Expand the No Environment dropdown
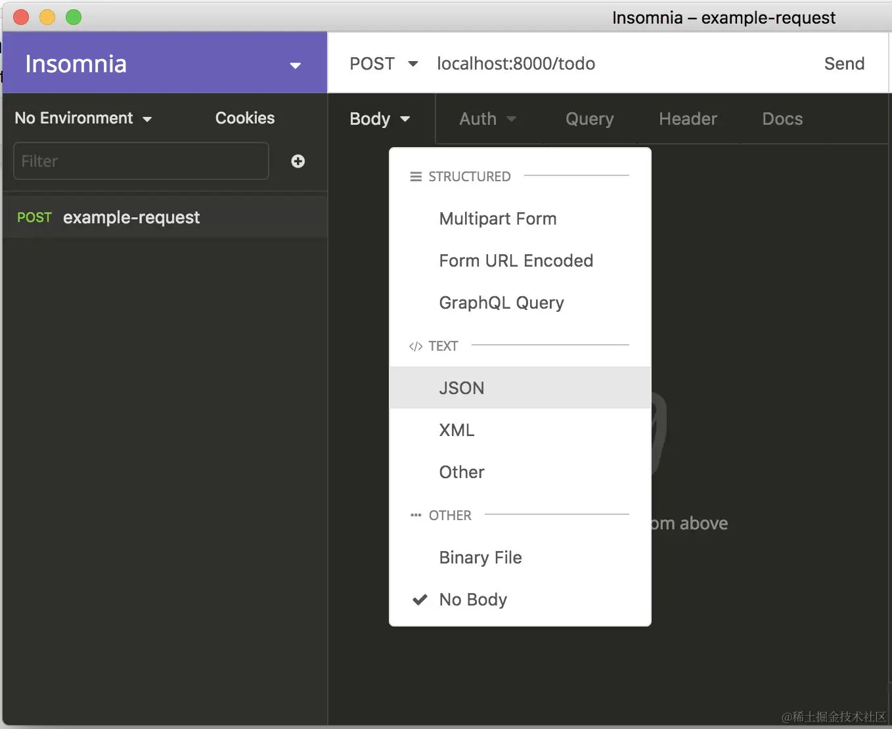Viewport: 892px width, 729px height. [83, 118]
